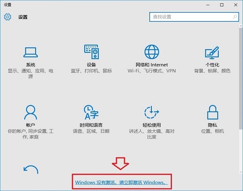Select the 帐户 category title
This screenshot has height=191, width=243.
point(31,125)
